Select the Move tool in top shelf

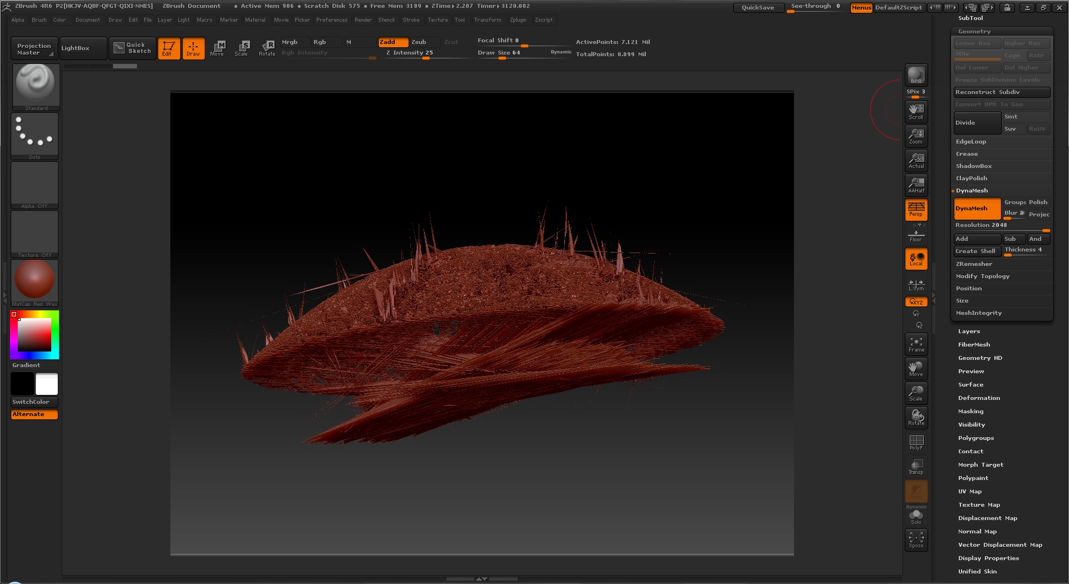coord(218,48)
